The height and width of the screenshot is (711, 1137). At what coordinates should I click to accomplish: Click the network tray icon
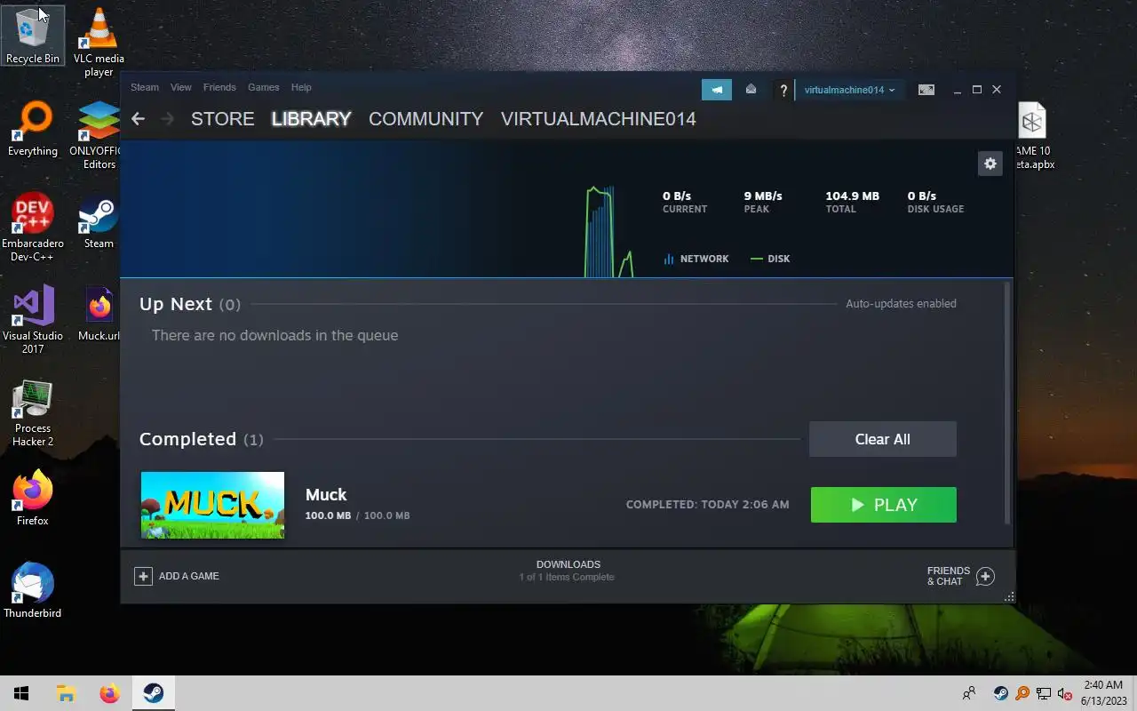pos(1044,693)
